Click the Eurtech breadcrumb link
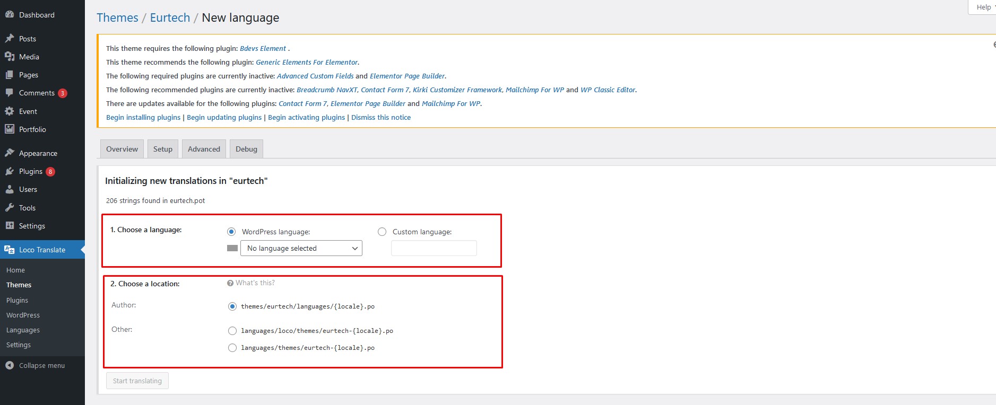Image resolution: width=996 pixels, height=405 pixels. click(x=170, y=17)
